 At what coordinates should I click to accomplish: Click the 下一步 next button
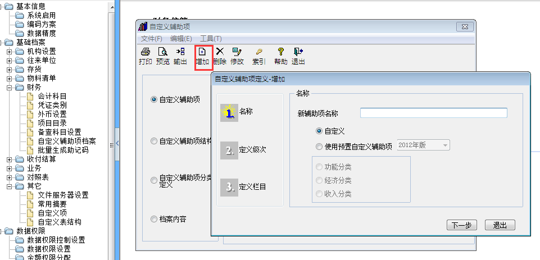[462, 225]
